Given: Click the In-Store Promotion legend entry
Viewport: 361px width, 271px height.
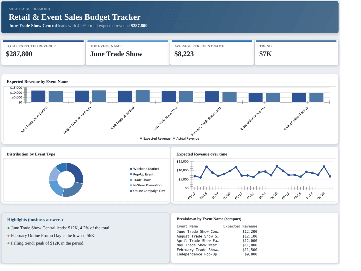Looking at the screenshot, I should pyautogui.click(x=146, y=185).
